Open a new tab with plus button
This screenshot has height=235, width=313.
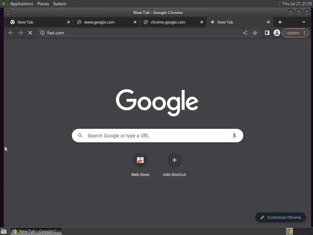280,22
